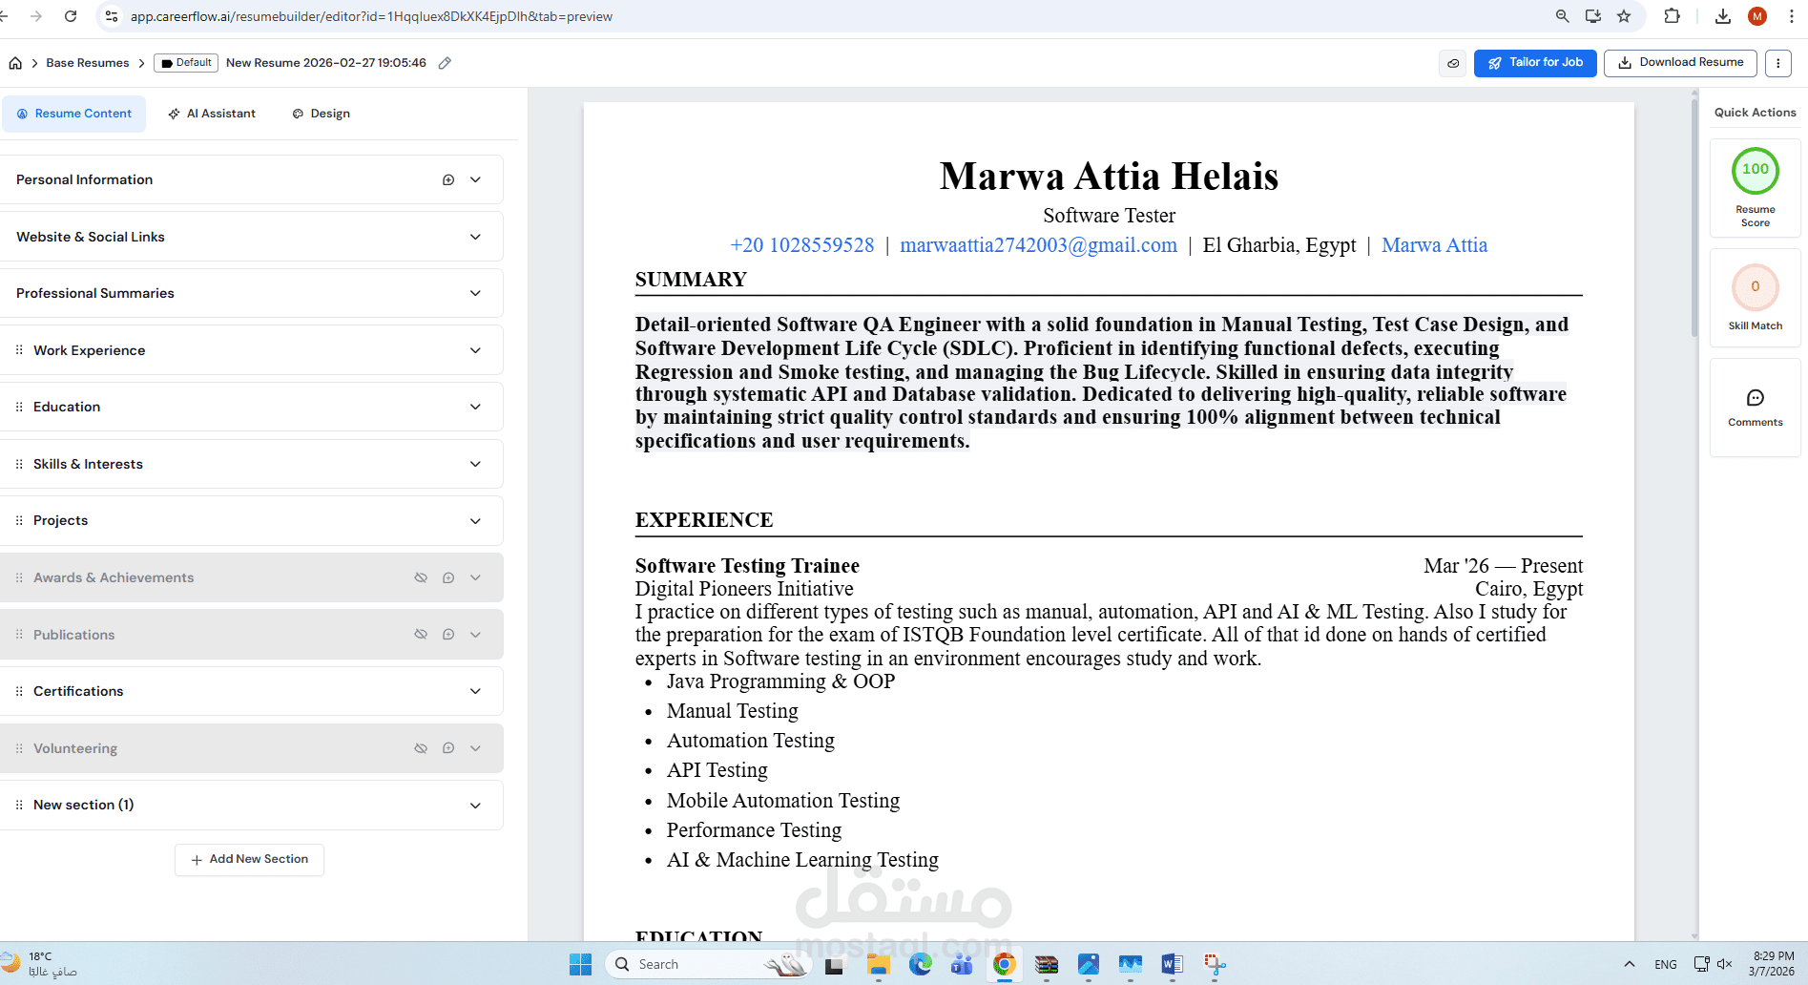
Task: Expand the New section (1) chevron
Action: click(x=475, y=805)
